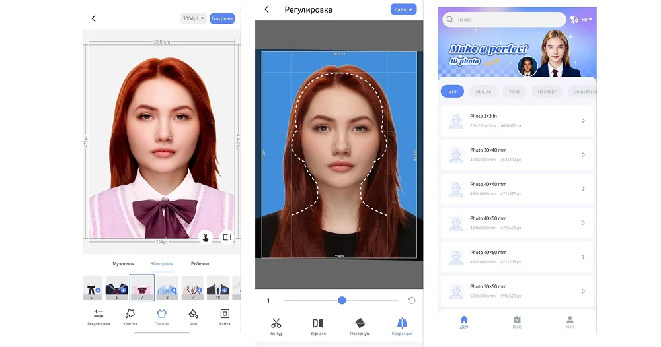This screenshot has height=347, width=661.
Task: Download outfit 10 via its arrow badge
Action: [225, 290]
